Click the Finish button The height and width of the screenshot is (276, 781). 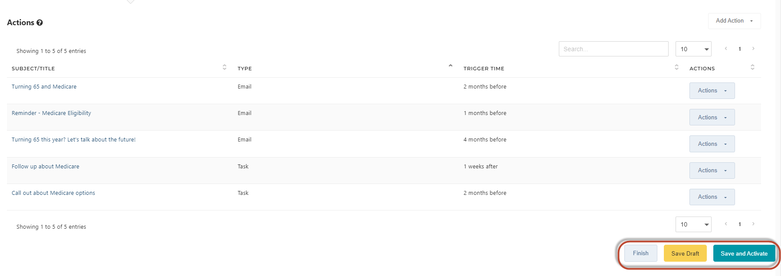coord(640,253)
